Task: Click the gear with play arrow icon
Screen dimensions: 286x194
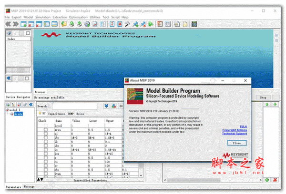Action: (87, 24)
